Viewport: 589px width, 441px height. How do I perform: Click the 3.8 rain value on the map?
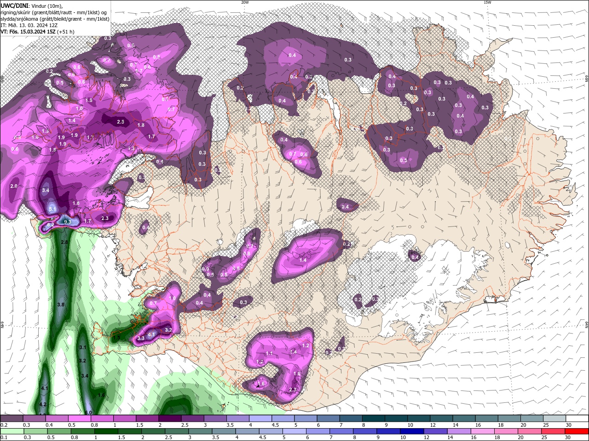click(61, 305)
